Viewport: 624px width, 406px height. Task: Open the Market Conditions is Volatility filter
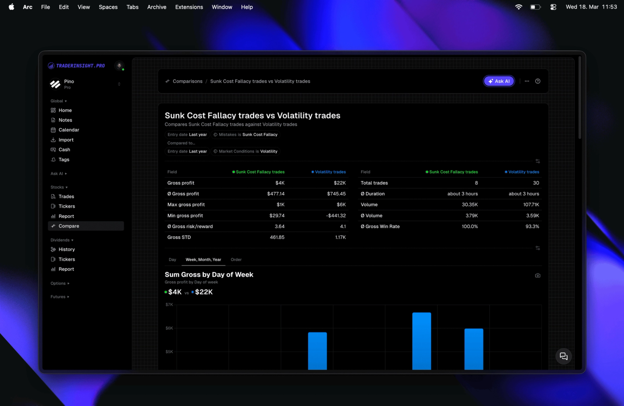(245, 151)
